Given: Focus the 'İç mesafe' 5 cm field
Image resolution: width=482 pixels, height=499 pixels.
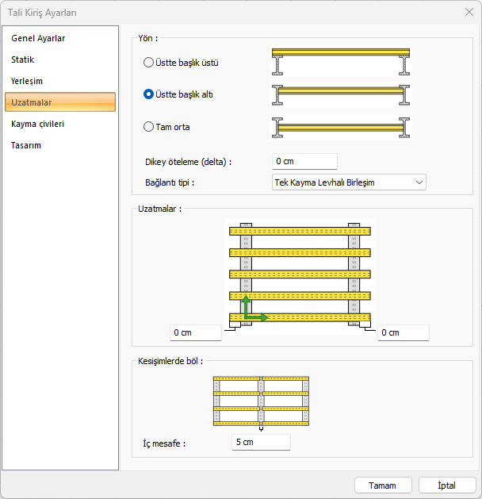Looking at the screenshot, I should (261, 442).
